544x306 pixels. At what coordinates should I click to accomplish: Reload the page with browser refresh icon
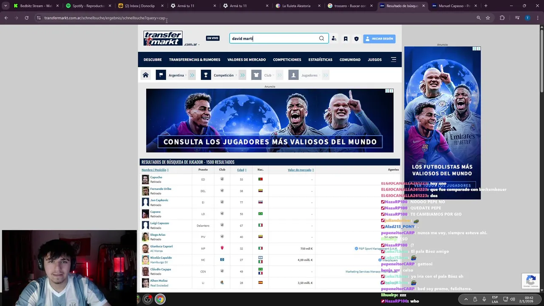[26, 18]
